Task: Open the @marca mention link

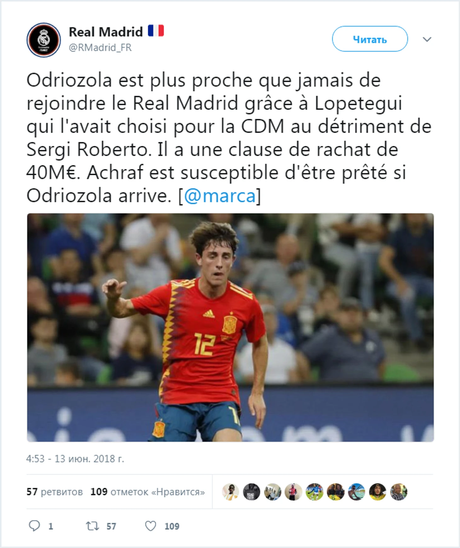Action: point(220,196)
